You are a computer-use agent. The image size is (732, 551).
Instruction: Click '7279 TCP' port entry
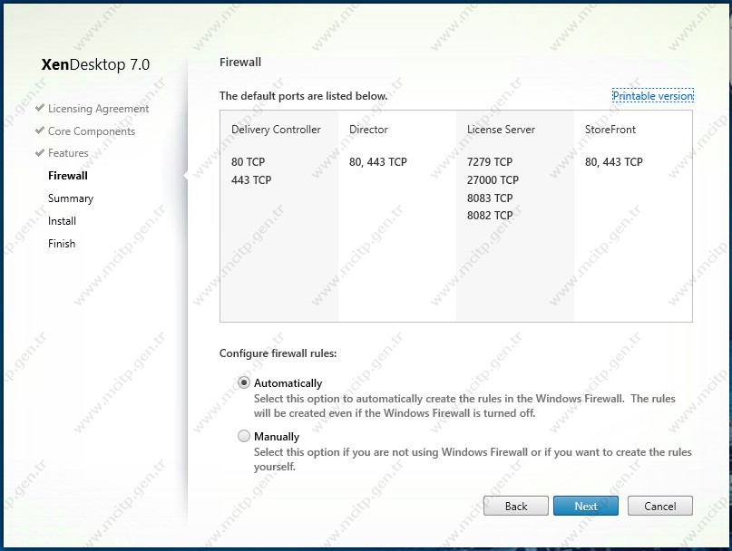click(490, 162)
